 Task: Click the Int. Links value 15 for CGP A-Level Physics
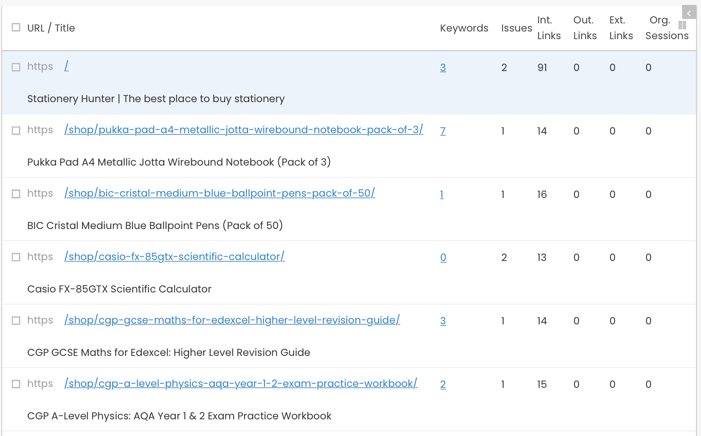(x=542, y=384)
